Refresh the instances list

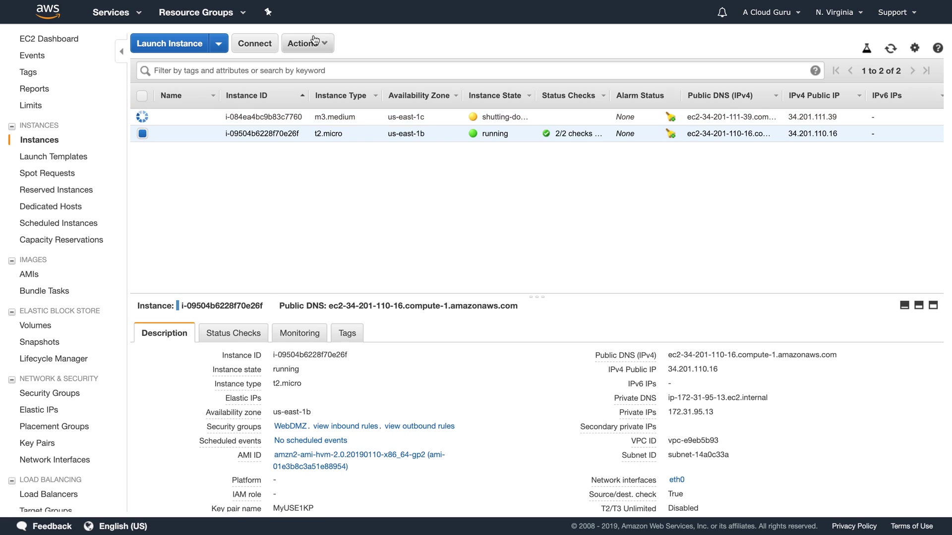coord(891,48)
